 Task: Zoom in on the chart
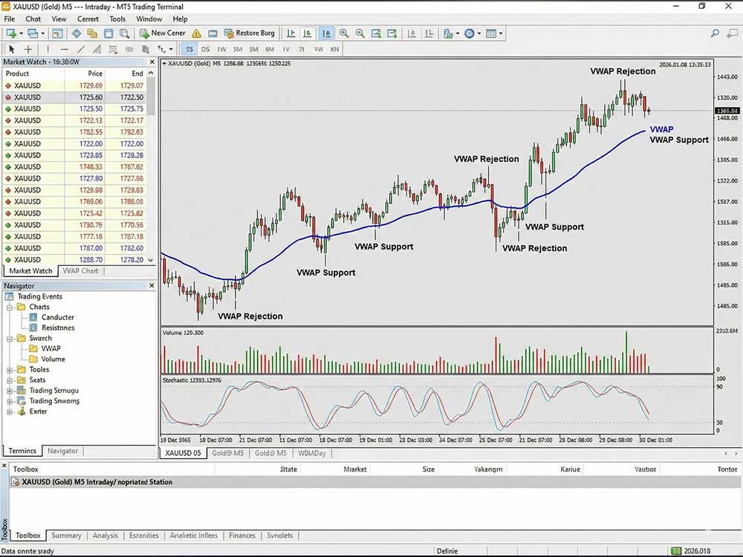coord(344,33)
